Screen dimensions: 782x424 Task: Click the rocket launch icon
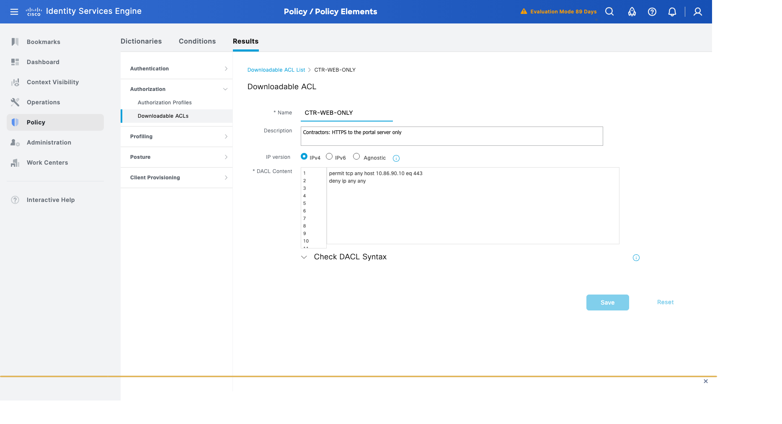(x=632, y=12)
